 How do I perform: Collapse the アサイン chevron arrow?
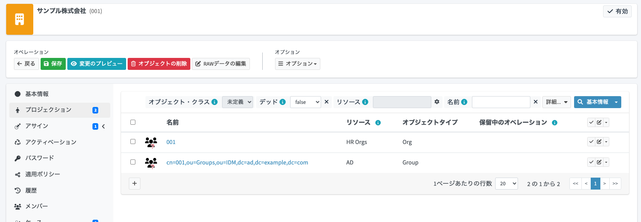103,126
